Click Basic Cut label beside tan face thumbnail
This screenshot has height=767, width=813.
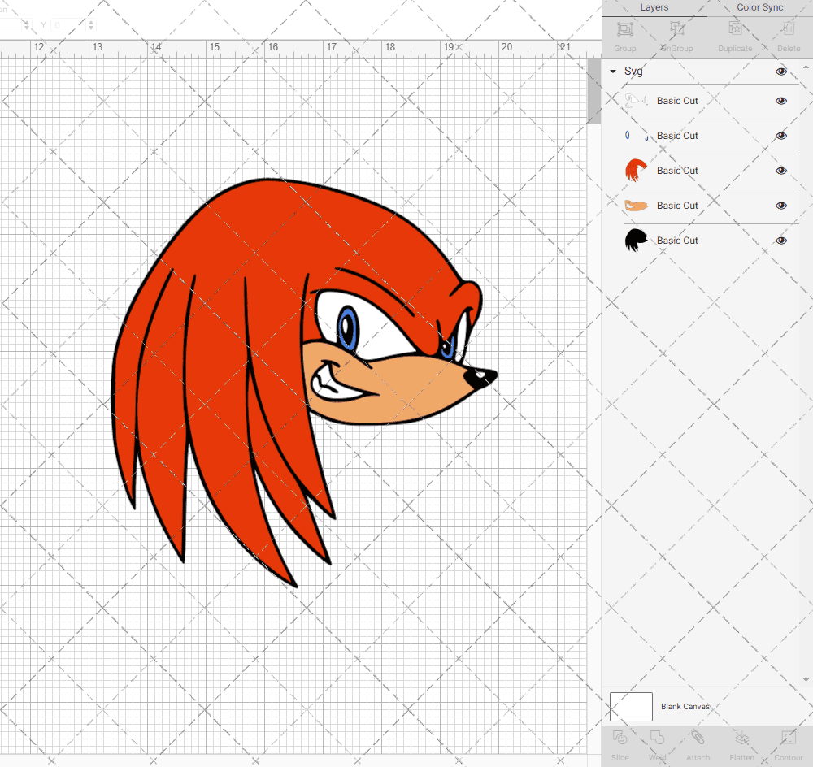pos(677,206)
